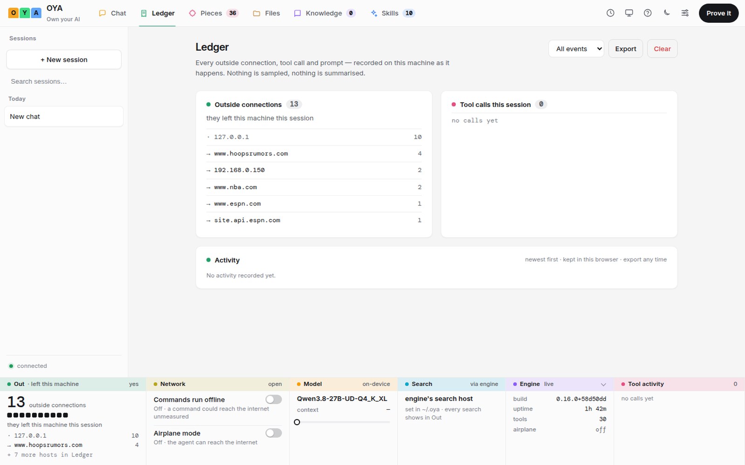Click '+ 7 more hosts in Ledger' link
The image size is (745, 465).
pyautogui.click(x=50, y=455)
